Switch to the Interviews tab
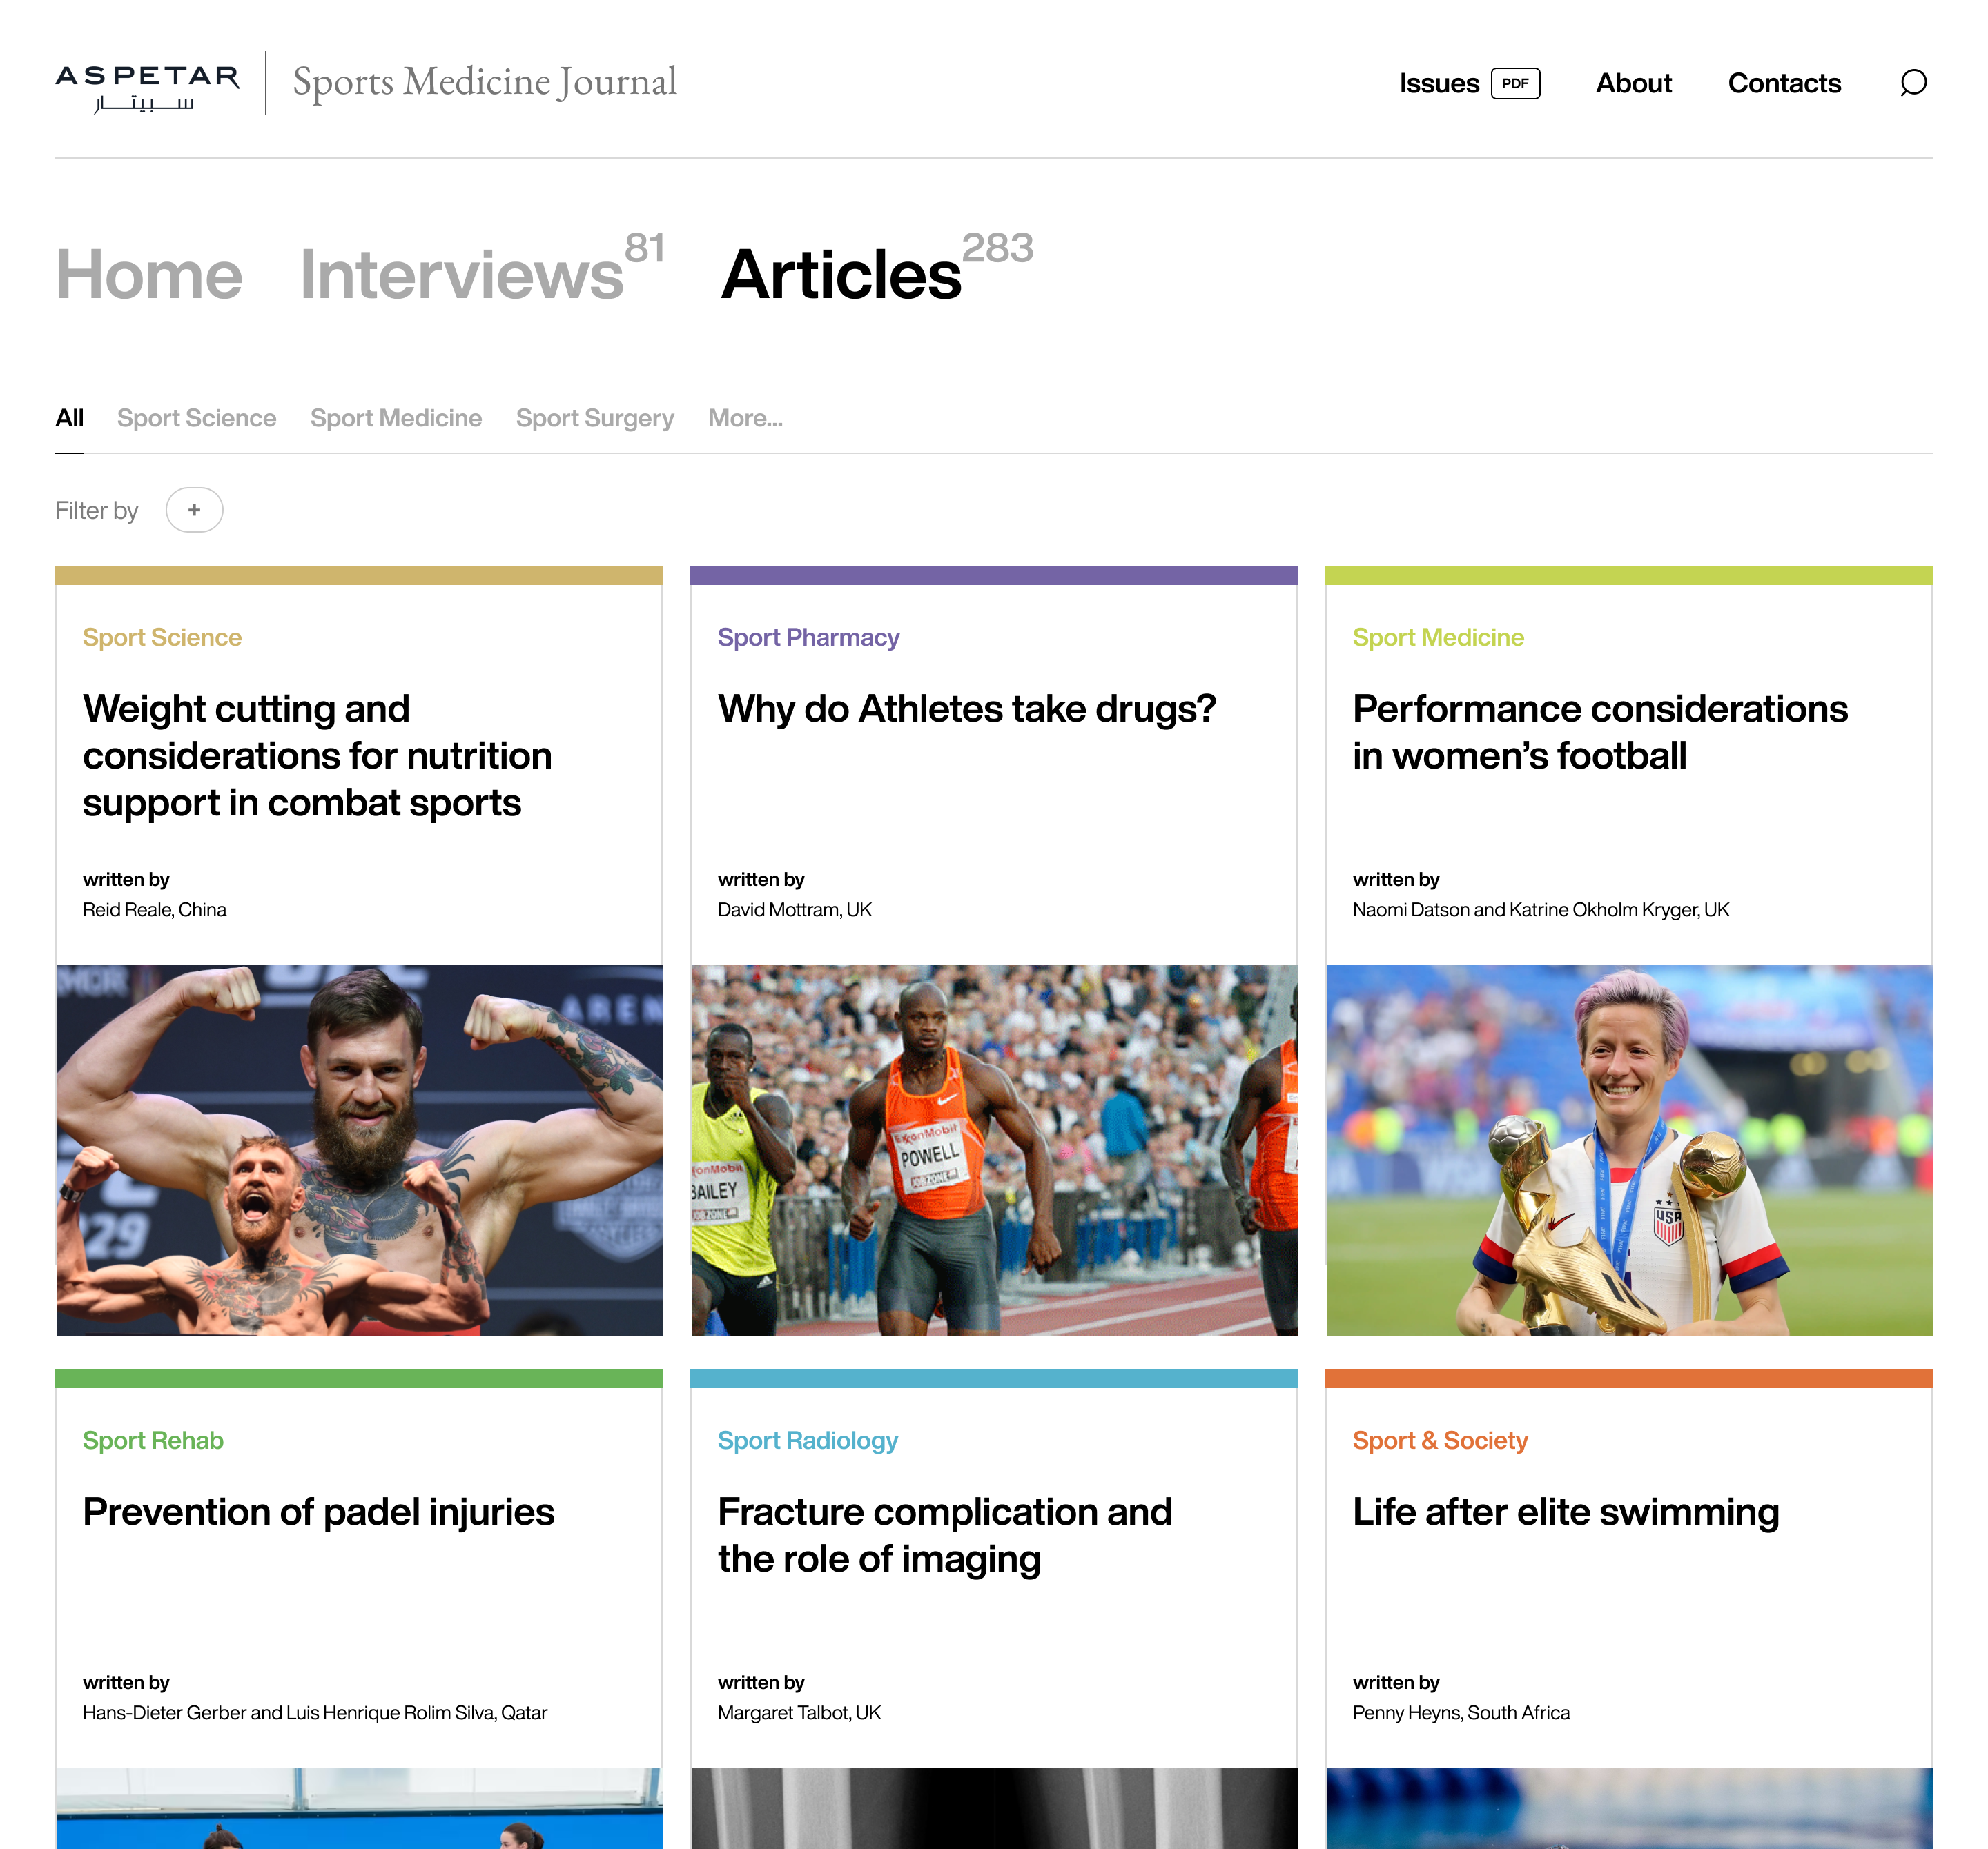This screenshot has height=1849, width=1988. (460, 275)
